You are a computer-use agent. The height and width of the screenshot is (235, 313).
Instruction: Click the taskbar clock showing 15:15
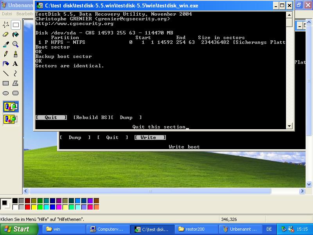tap(302, 229)
